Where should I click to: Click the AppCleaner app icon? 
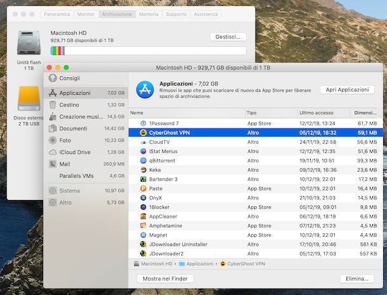143,217
